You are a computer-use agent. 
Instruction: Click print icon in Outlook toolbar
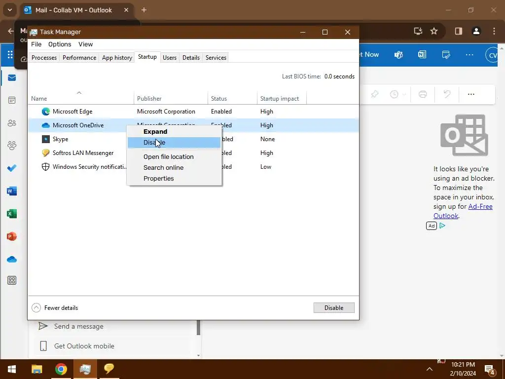pos(423,94)
